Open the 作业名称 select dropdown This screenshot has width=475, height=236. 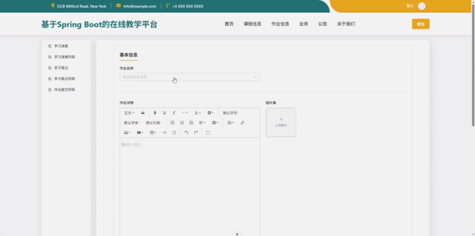pos(190,77)
